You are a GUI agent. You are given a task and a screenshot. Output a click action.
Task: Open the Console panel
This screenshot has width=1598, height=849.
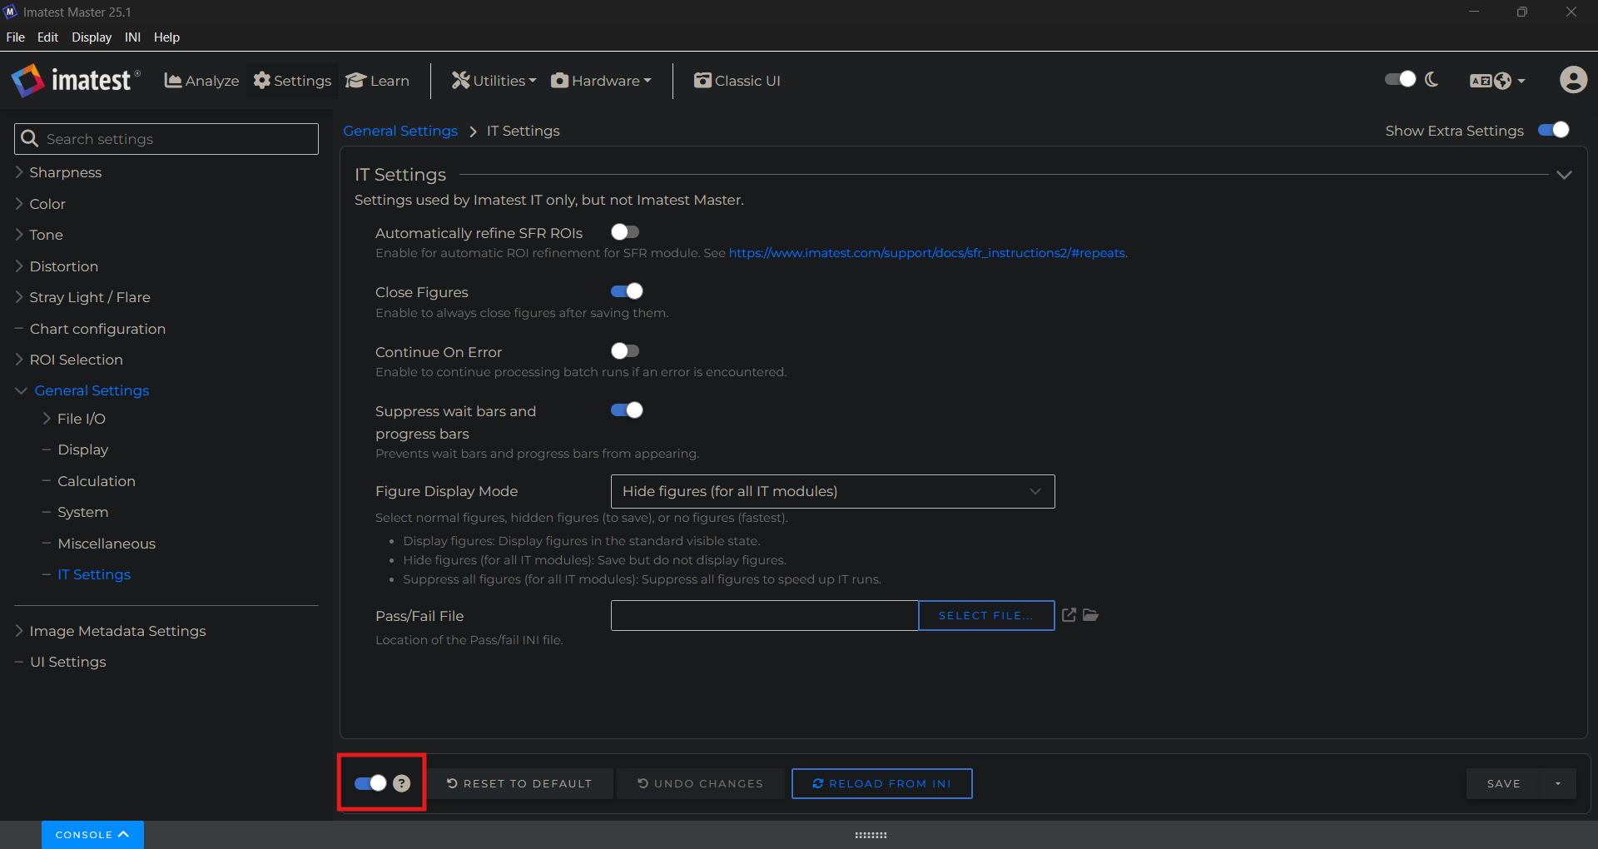pos(92,835)
